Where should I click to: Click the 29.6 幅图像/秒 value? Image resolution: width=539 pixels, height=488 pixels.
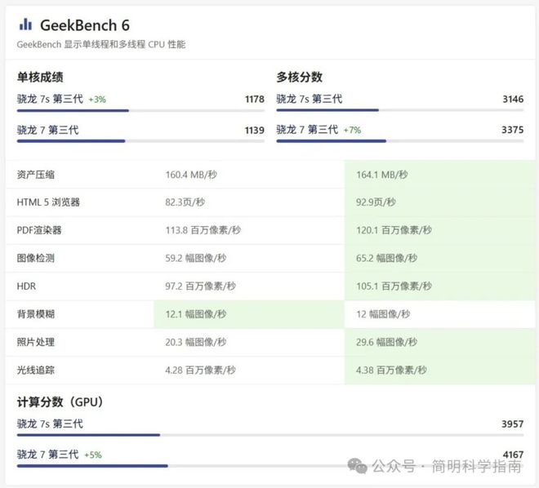(387, 342)
